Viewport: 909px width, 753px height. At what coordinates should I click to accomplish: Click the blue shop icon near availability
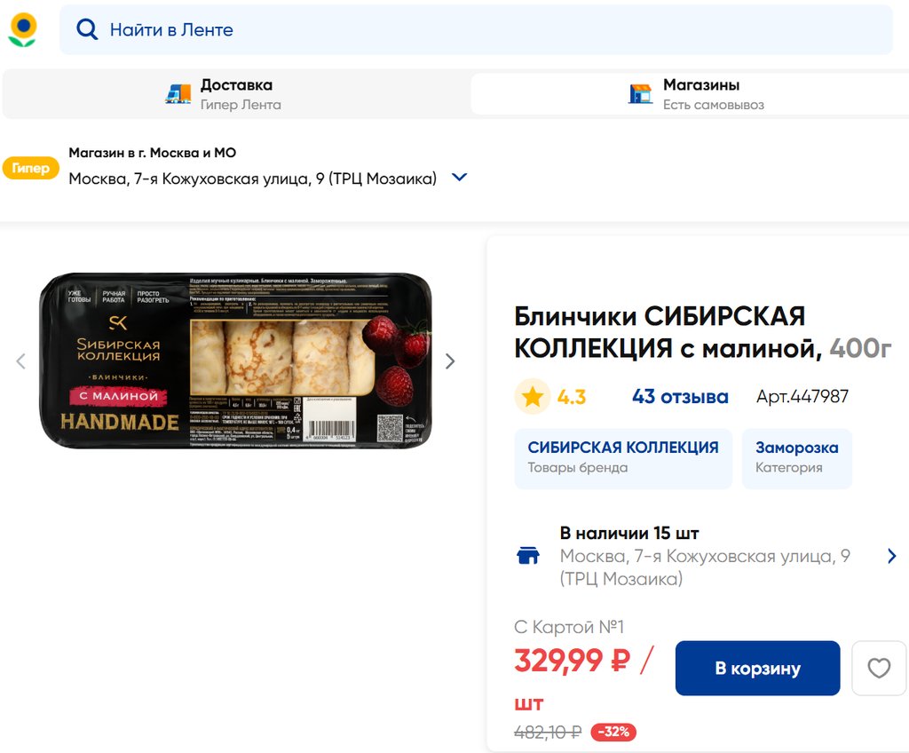[528, 556]
